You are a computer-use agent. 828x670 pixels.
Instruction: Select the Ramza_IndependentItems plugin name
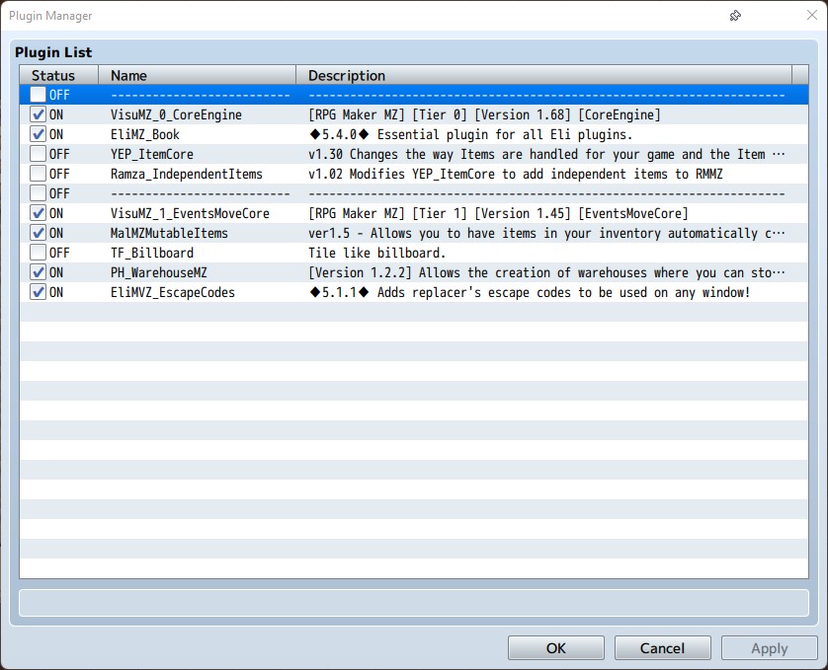tap(187, 174)
